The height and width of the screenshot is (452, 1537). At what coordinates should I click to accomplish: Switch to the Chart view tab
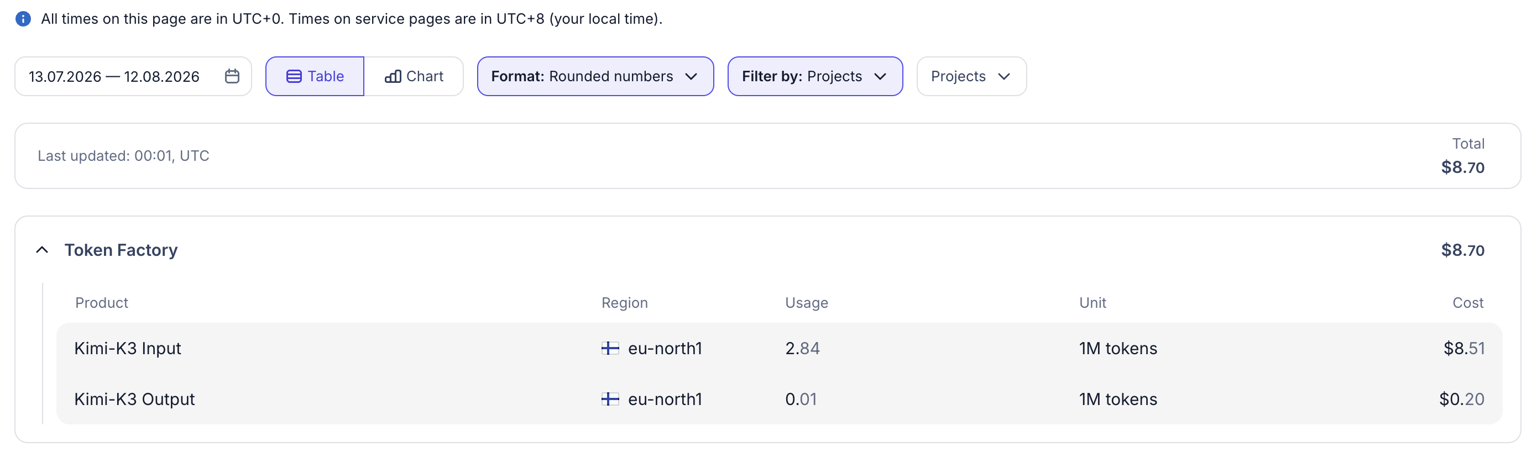[x=414, y=76]
